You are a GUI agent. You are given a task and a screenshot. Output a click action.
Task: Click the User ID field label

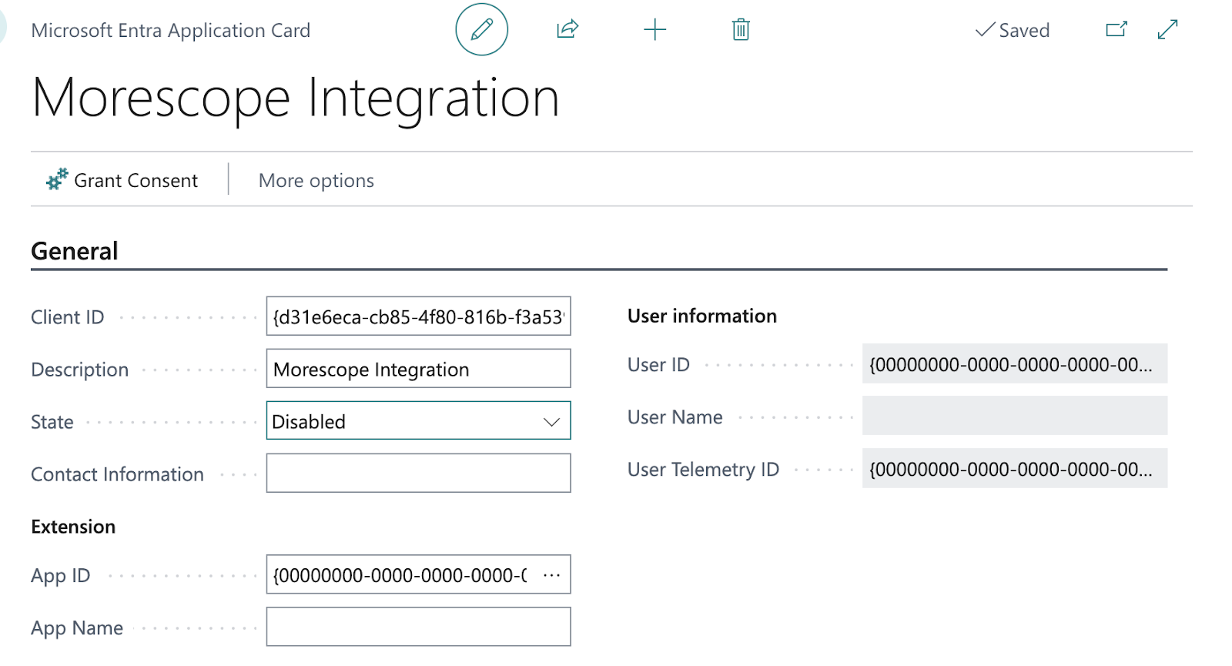658,365
